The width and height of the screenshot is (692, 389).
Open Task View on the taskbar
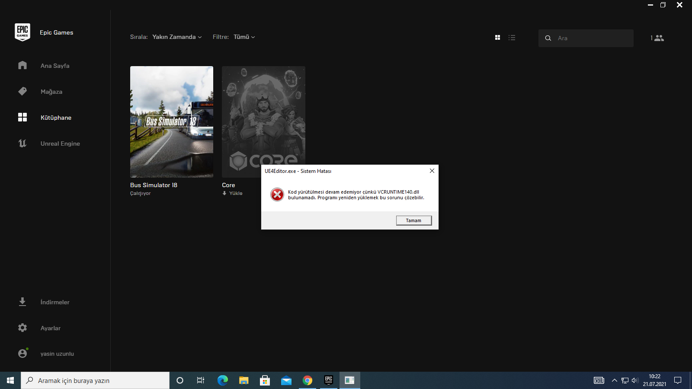201,380
